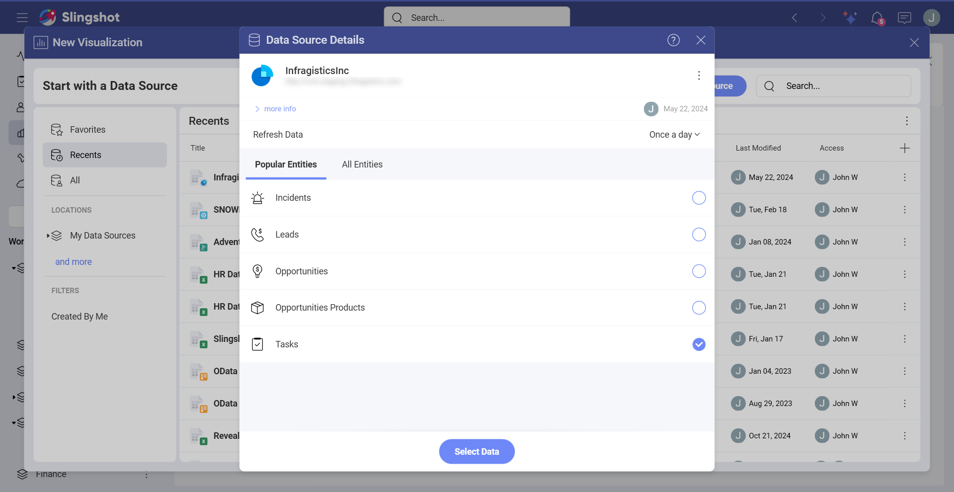Screen dimensions: 954x492
Task: Close the New Visualization window
Action: click(914, 43)
